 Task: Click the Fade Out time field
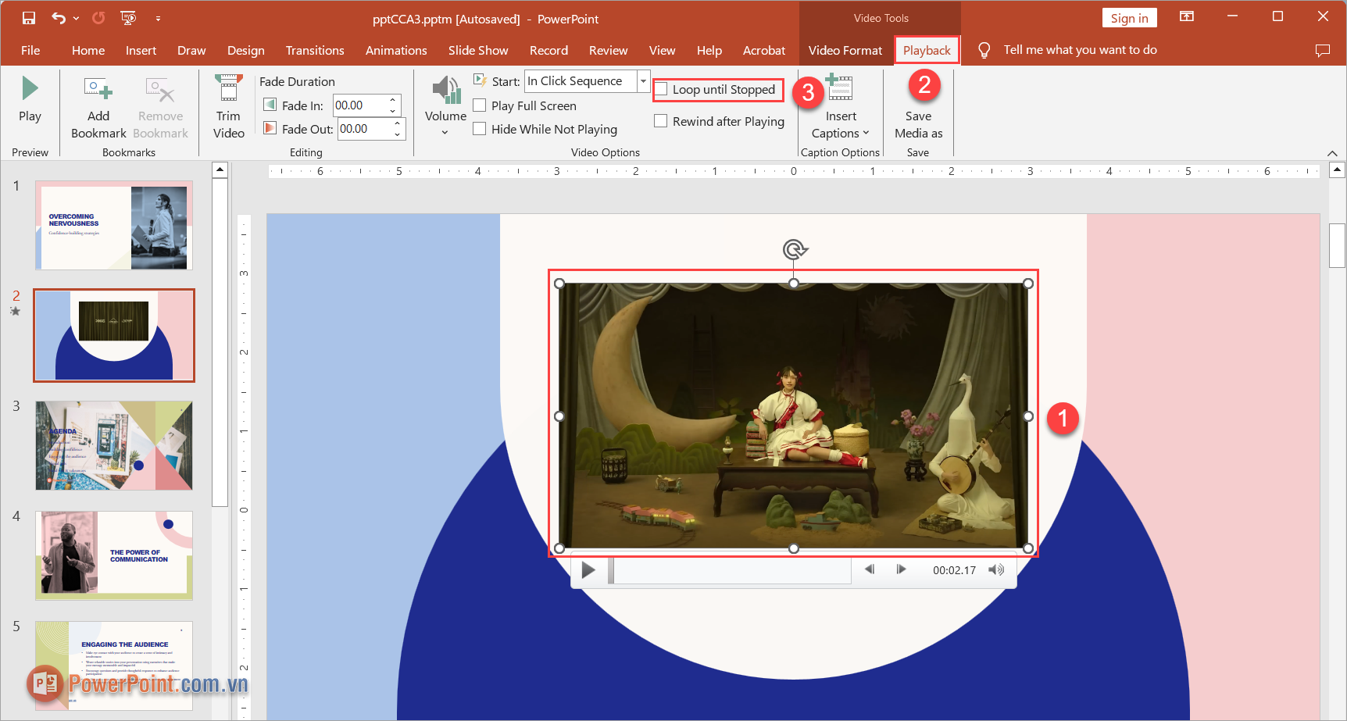364,129
